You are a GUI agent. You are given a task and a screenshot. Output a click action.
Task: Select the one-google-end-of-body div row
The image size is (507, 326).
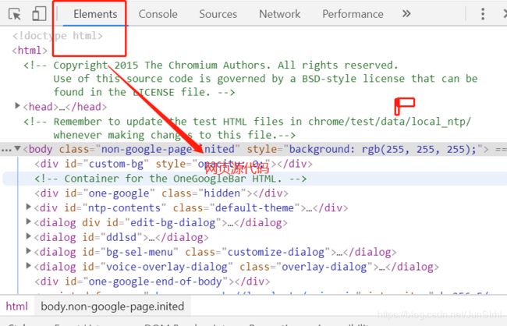coord(152,282)
